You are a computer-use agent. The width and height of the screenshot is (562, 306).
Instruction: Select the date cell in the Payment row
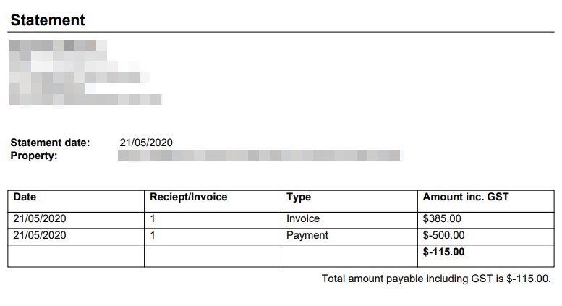click(40, 235)
